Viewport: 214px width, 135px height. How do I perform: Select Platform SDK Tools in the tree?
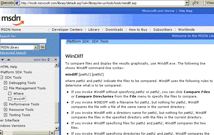pos(16,72)
